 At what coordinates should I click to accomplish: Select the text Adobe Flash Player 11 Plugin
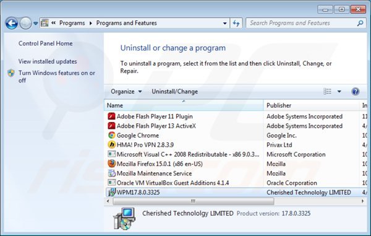pos(155,116)
